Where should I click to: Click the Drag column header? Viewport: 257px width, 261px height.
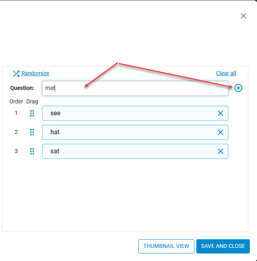[32, 101]
